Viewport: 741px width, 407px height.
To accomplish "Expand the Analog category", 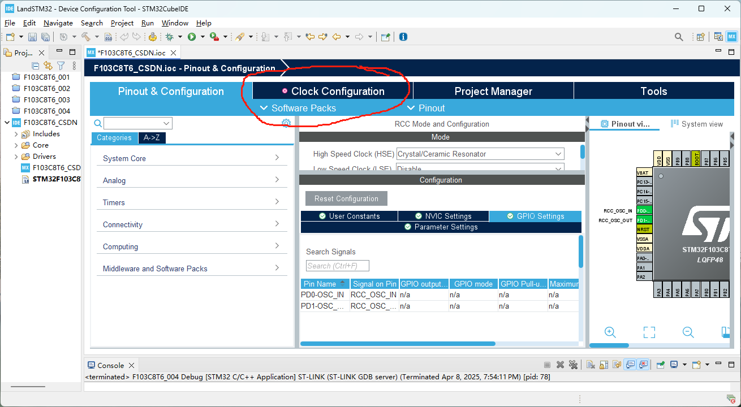I will pos(192,180).
